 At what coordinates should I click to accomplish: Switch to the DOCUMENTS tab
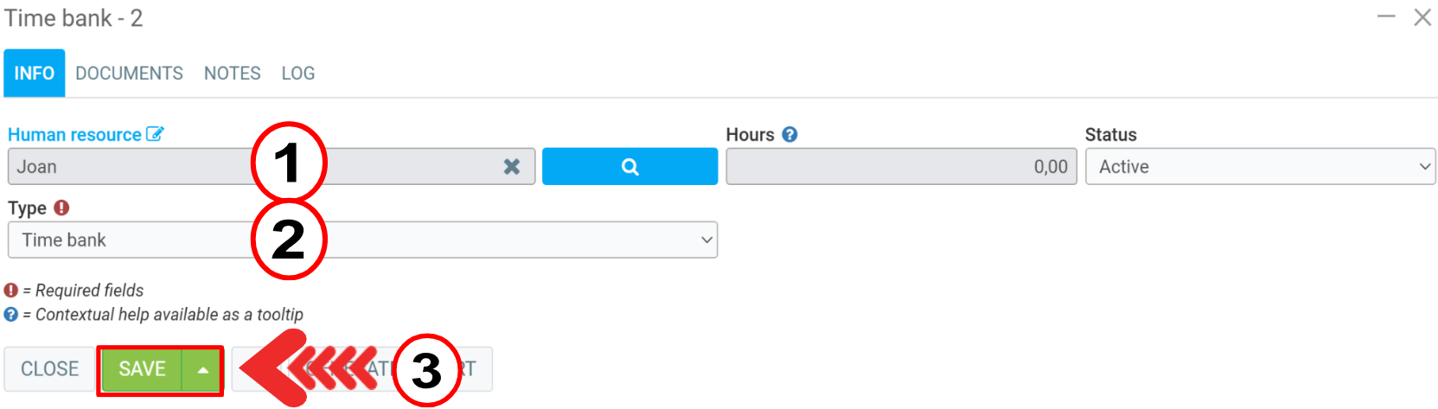129,73
